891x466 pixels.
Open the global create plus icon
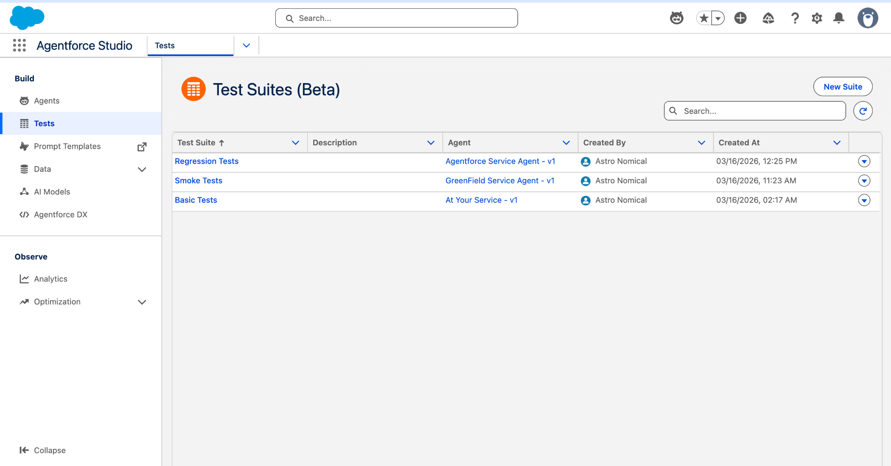pyautogui.click(x=740, y=18)
